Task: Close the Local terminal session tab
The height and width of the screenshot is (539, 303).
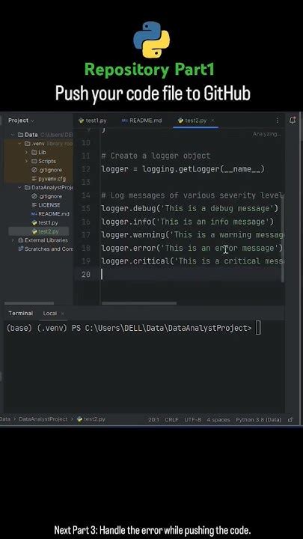Action: [x=63, y=314]
